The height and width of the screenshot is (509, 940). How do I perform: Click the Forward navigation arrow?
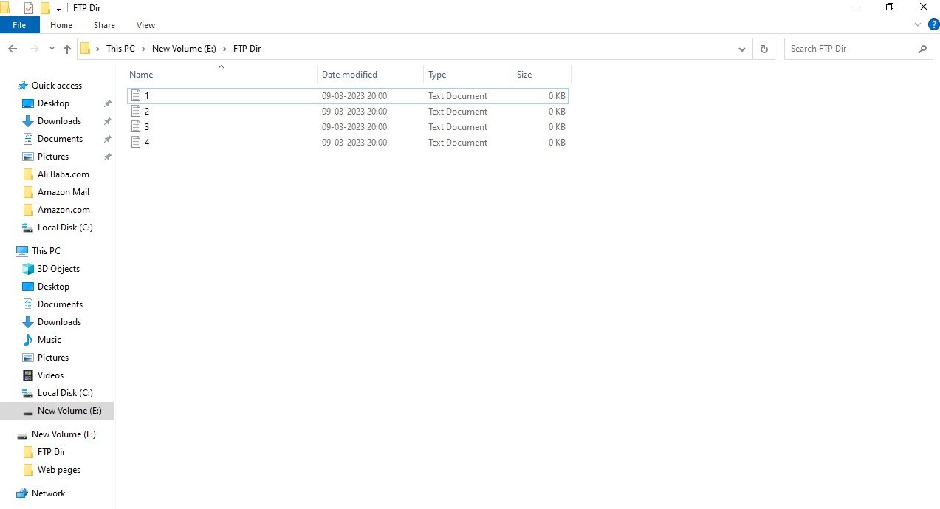point(34,49)
